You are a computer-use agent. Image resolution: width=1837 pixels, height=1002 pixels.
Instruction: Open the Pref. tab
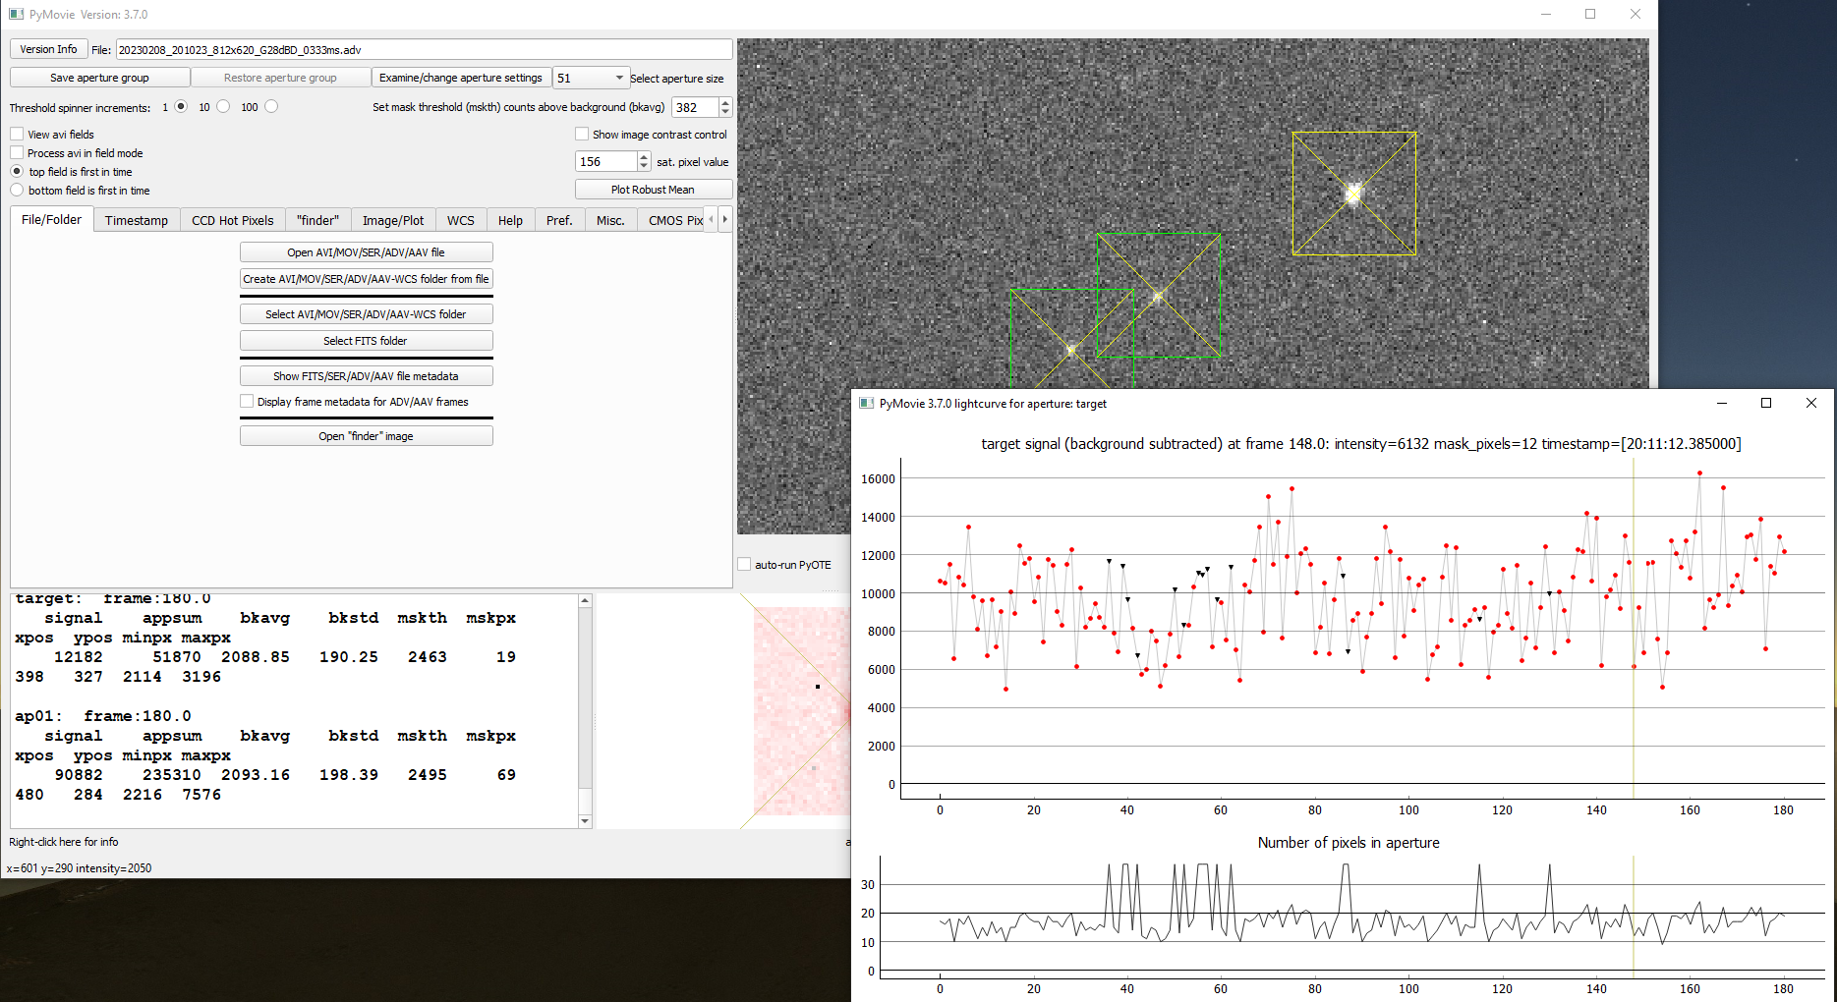click(x=559, y=220)
